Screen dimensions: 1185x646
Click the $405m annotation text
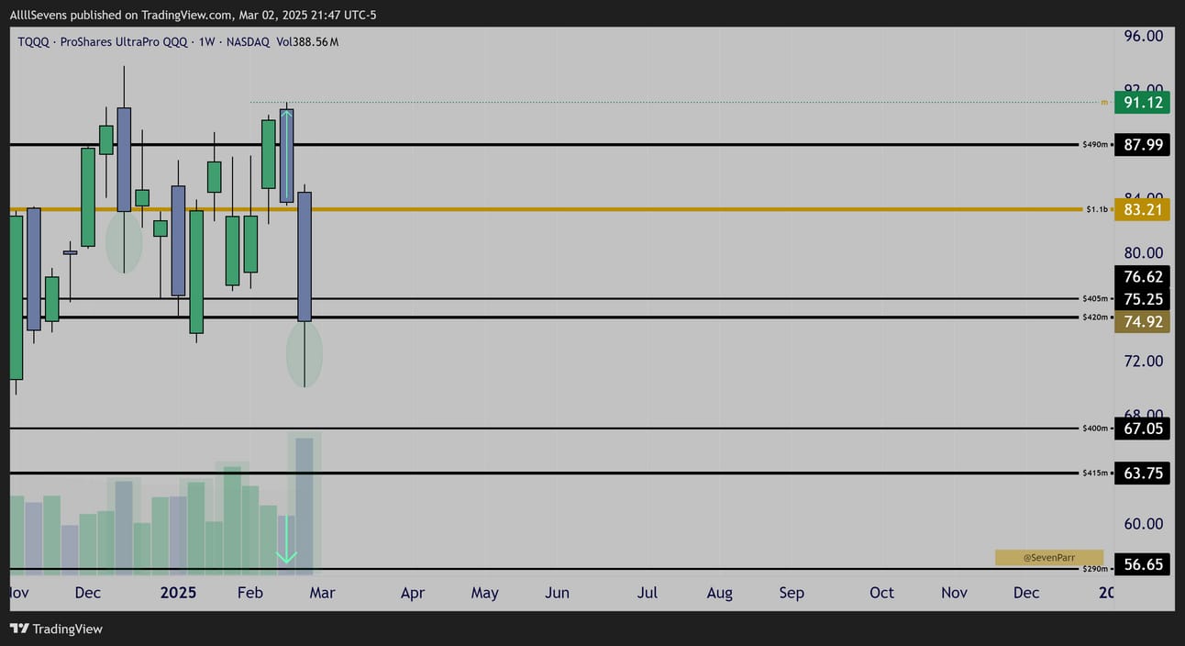1095,298
